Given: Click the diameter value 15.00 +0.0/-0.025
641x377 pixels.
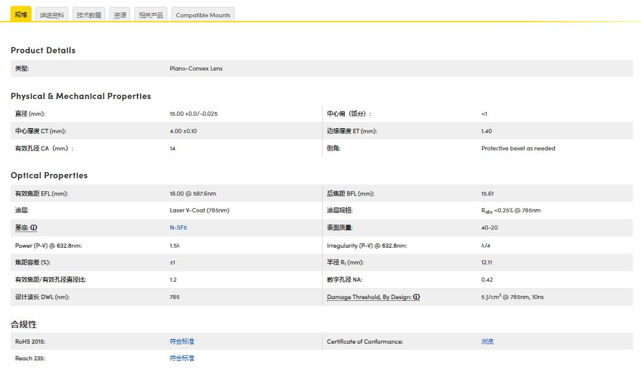Looking at the screenshot, I should tap(194, 113).
